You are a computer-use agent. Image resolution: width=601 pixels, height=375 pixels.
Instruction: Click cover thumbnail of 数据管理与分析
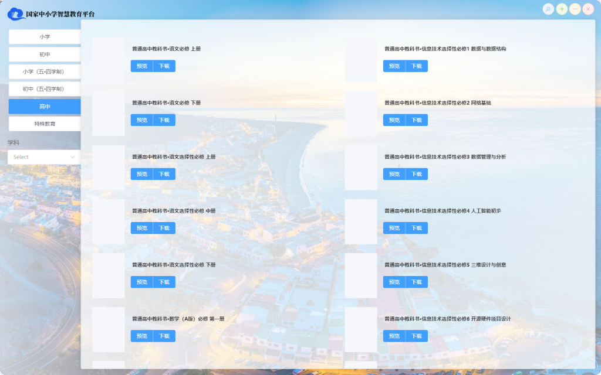361,168
